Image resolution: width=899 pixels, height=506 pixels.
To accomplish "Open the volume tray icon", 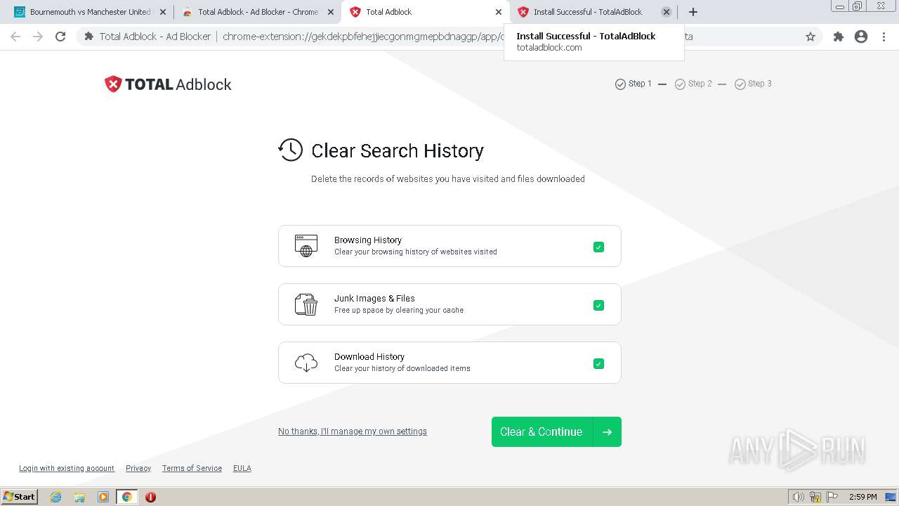I will tap(798, 497).
